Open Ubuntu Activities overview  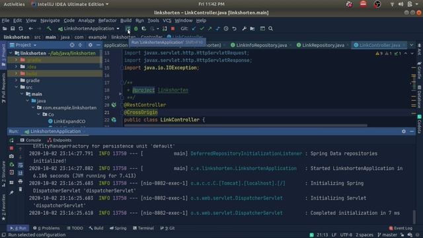click(x=14, y=5)
